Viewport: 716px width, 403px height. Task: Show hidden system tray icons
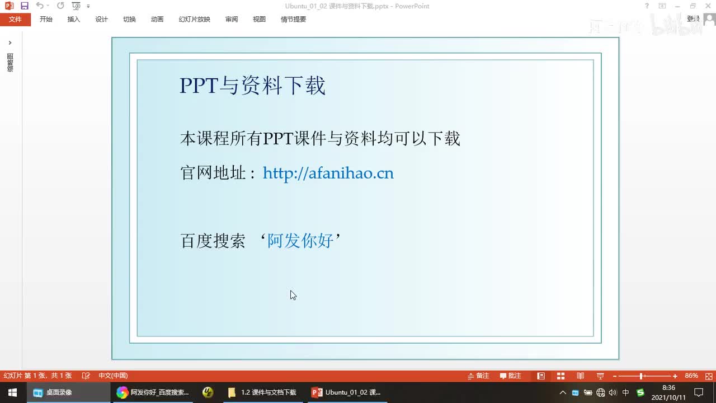[x=563, y=392]
